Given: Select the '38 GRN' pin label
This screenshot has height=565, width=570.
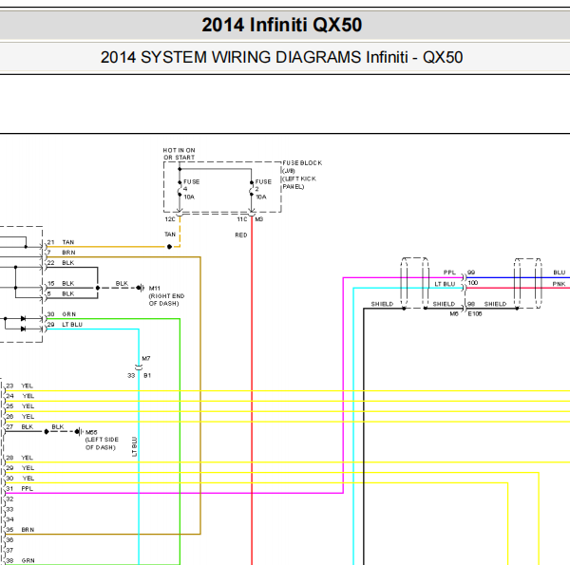Looking at the screenshot, I should (x=20, y=560).
